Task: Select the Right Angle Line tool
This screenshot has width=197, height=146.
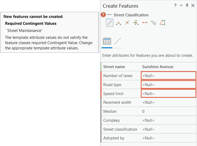Action: [x=118, y=23]
